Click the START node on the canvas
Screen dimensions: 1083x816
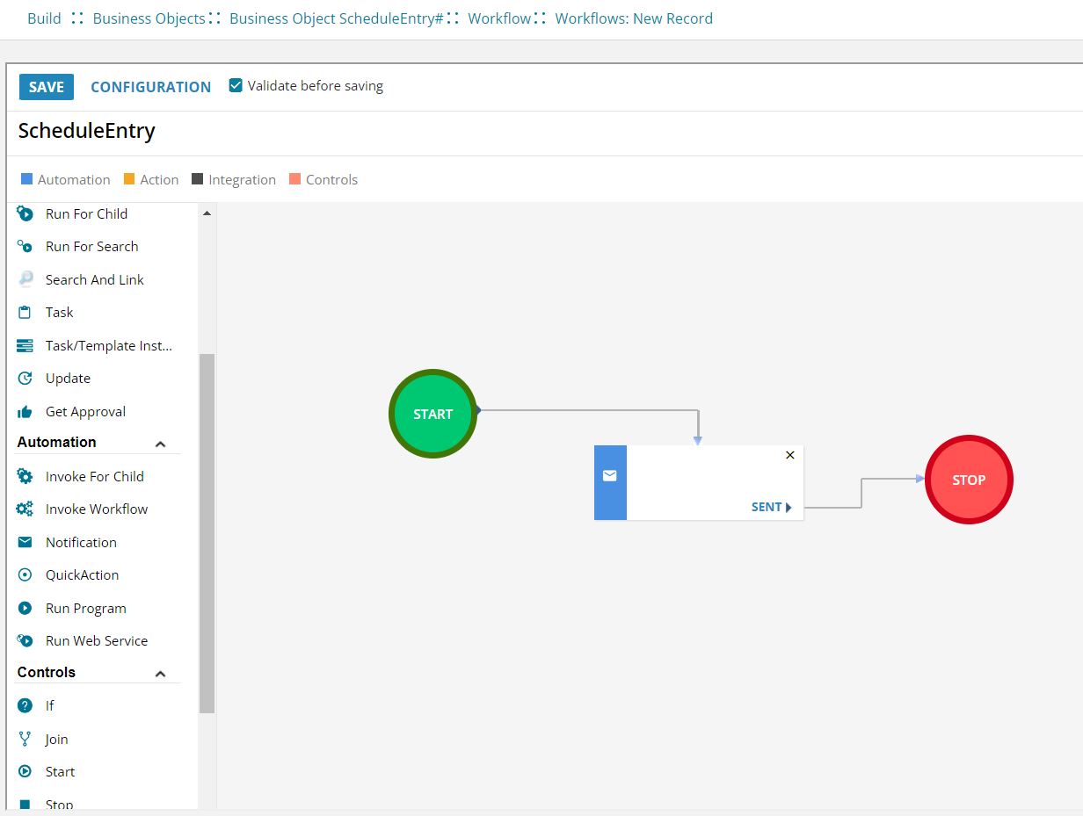tap(432, 413)
